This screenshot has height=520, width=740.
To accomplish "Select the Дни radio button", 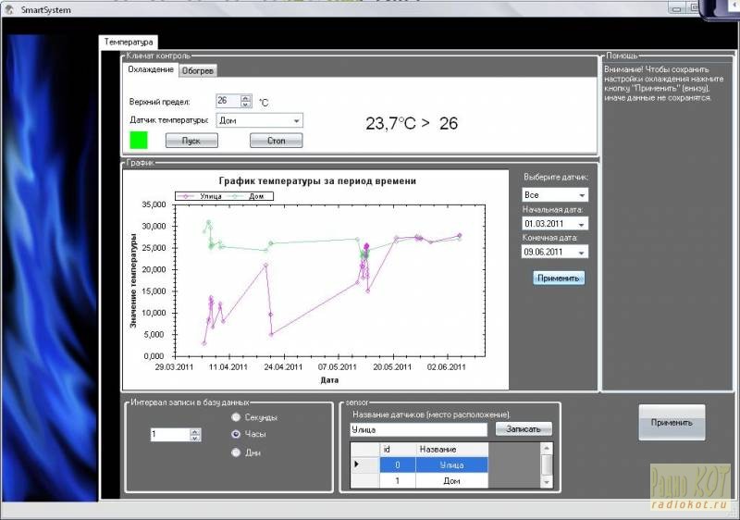I will point(236,452).
